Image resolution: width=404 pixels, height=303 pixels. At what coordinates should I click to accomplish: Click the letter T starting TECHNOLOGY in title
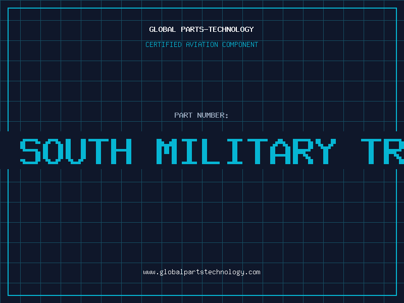(211, 29)
